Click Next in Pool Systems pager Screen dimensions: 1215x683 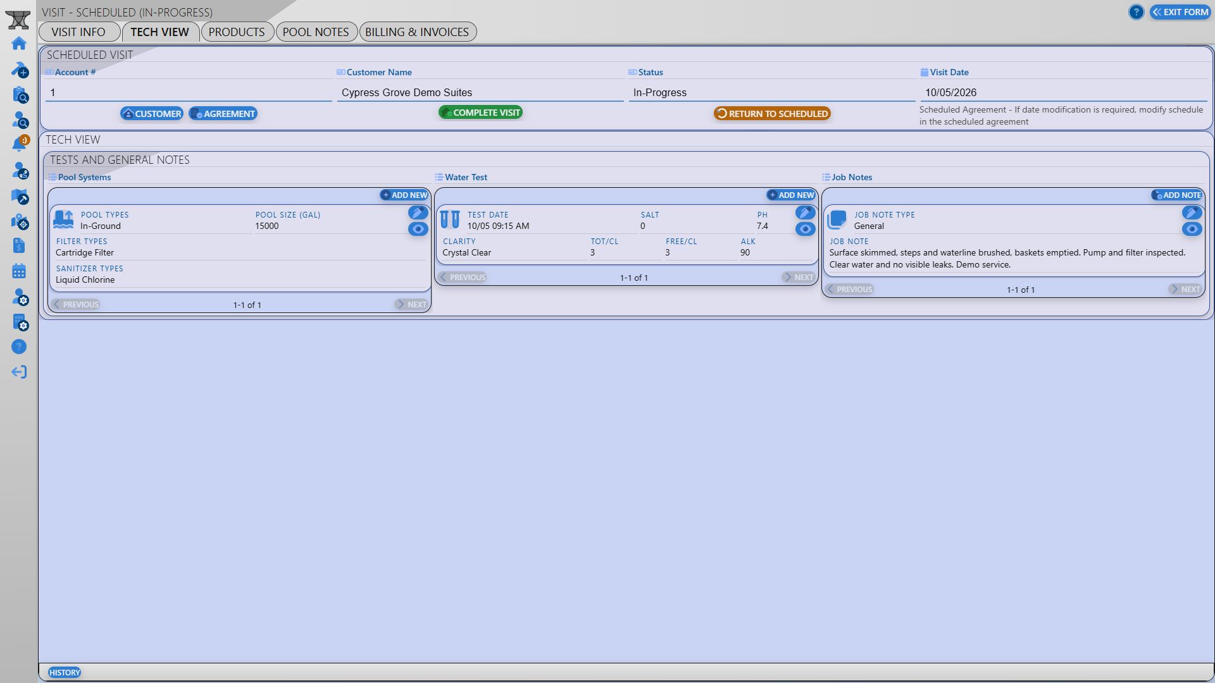click(x=411, y=304)
